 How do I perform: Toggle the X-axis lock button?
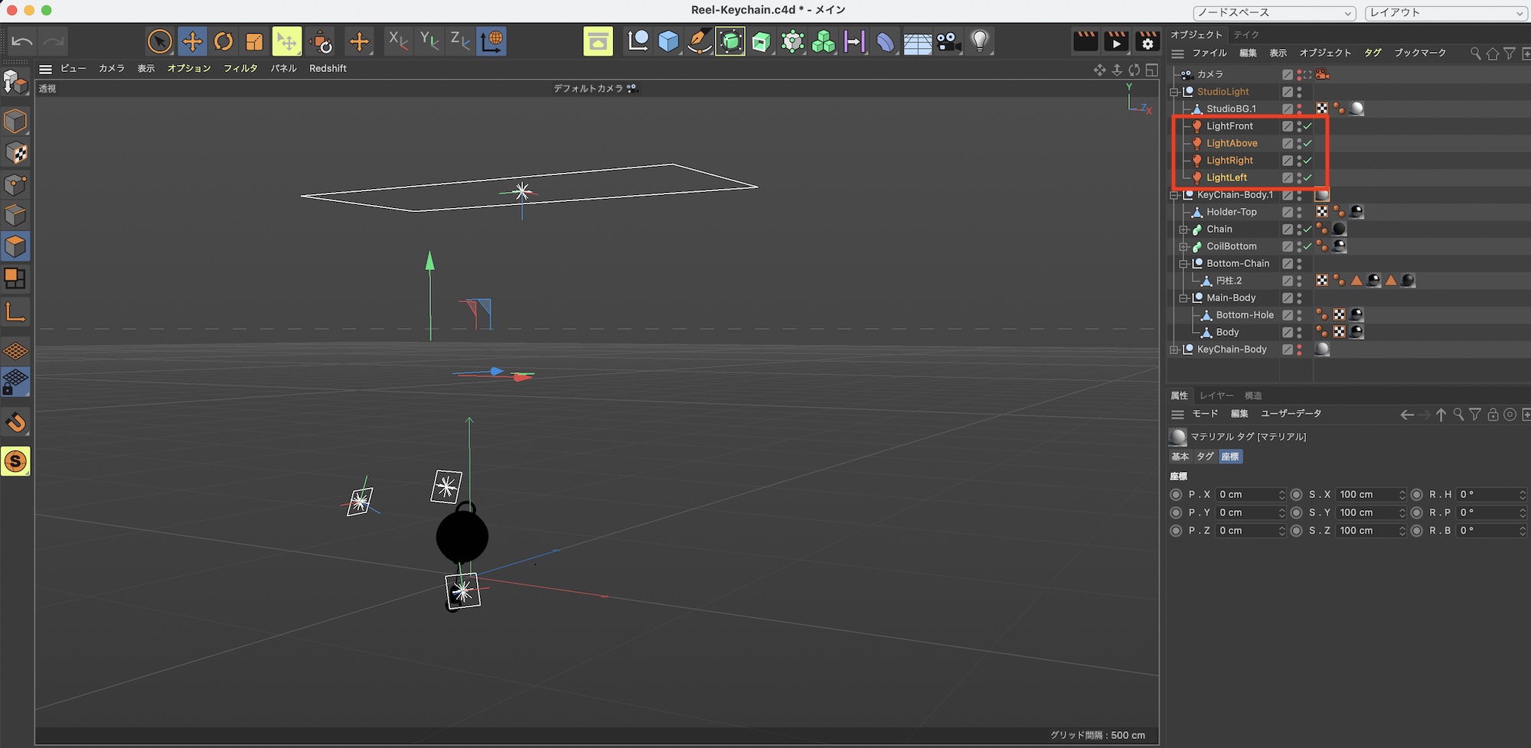coord(398,41)
